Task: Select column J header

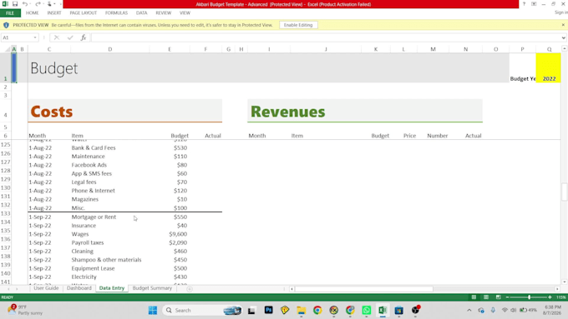Action: tap(326, 49)
